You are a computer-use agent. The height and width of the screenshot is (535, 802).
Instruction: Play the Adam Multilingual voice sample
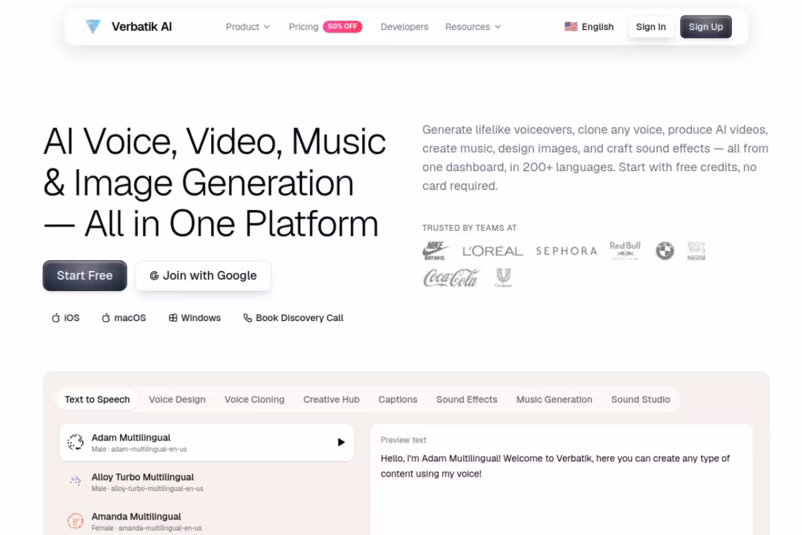(341, 442)
